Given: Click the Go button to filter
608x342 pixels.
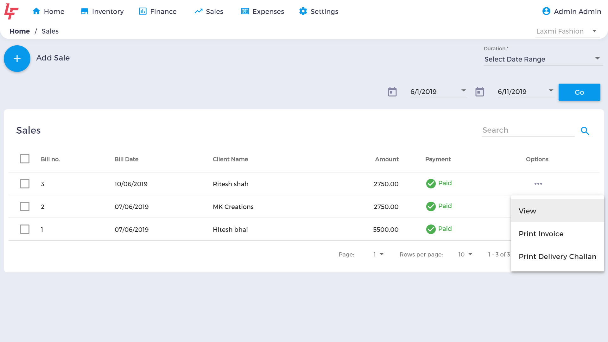Looking at the screenshot, I should pyautogui.click(x=579, y=92).
